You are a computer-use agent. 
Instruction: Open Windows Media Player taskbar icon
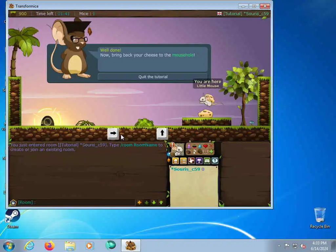[90, 245]
